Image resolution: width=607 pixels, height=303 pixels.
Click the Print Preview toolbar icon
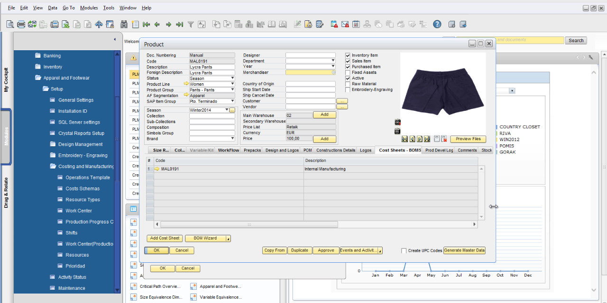coord(10,24)
